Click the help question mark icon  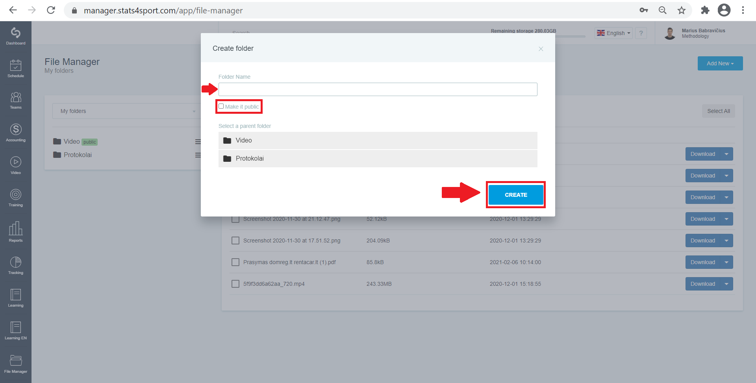coord(641,33)
